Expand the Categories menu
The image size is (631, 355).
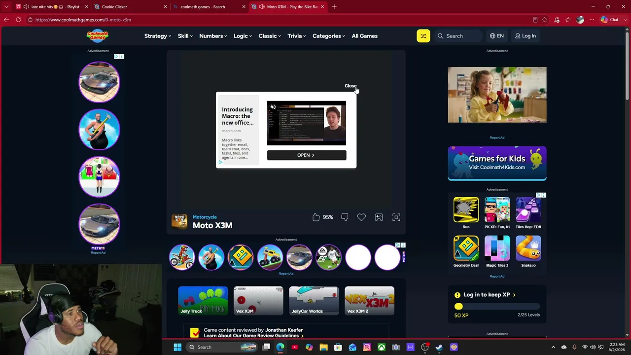pyautogui.click(x=329, y=36)
